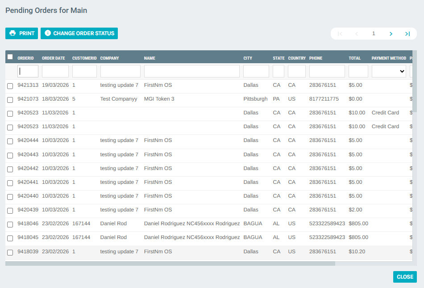Jump to the last page of orders
Image resolution: width=424 pixels, height=288 pixels.
[407, 33]
